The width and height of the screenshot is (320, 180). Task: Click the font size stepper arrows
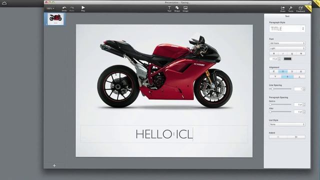coord(279,59)
